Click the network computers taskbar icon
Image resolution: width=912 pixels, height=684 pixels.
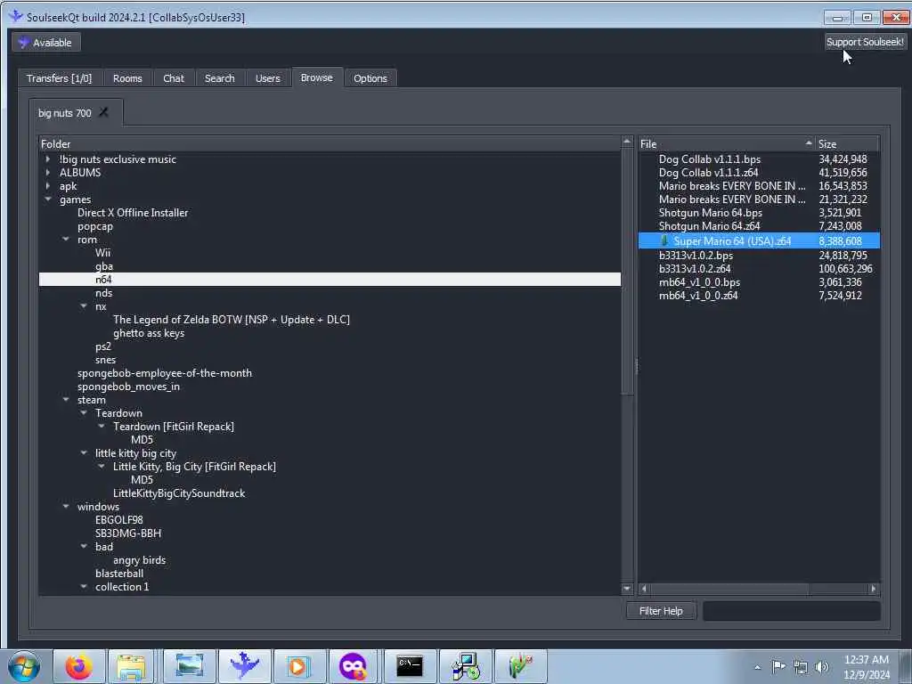(x=465, y=666)
